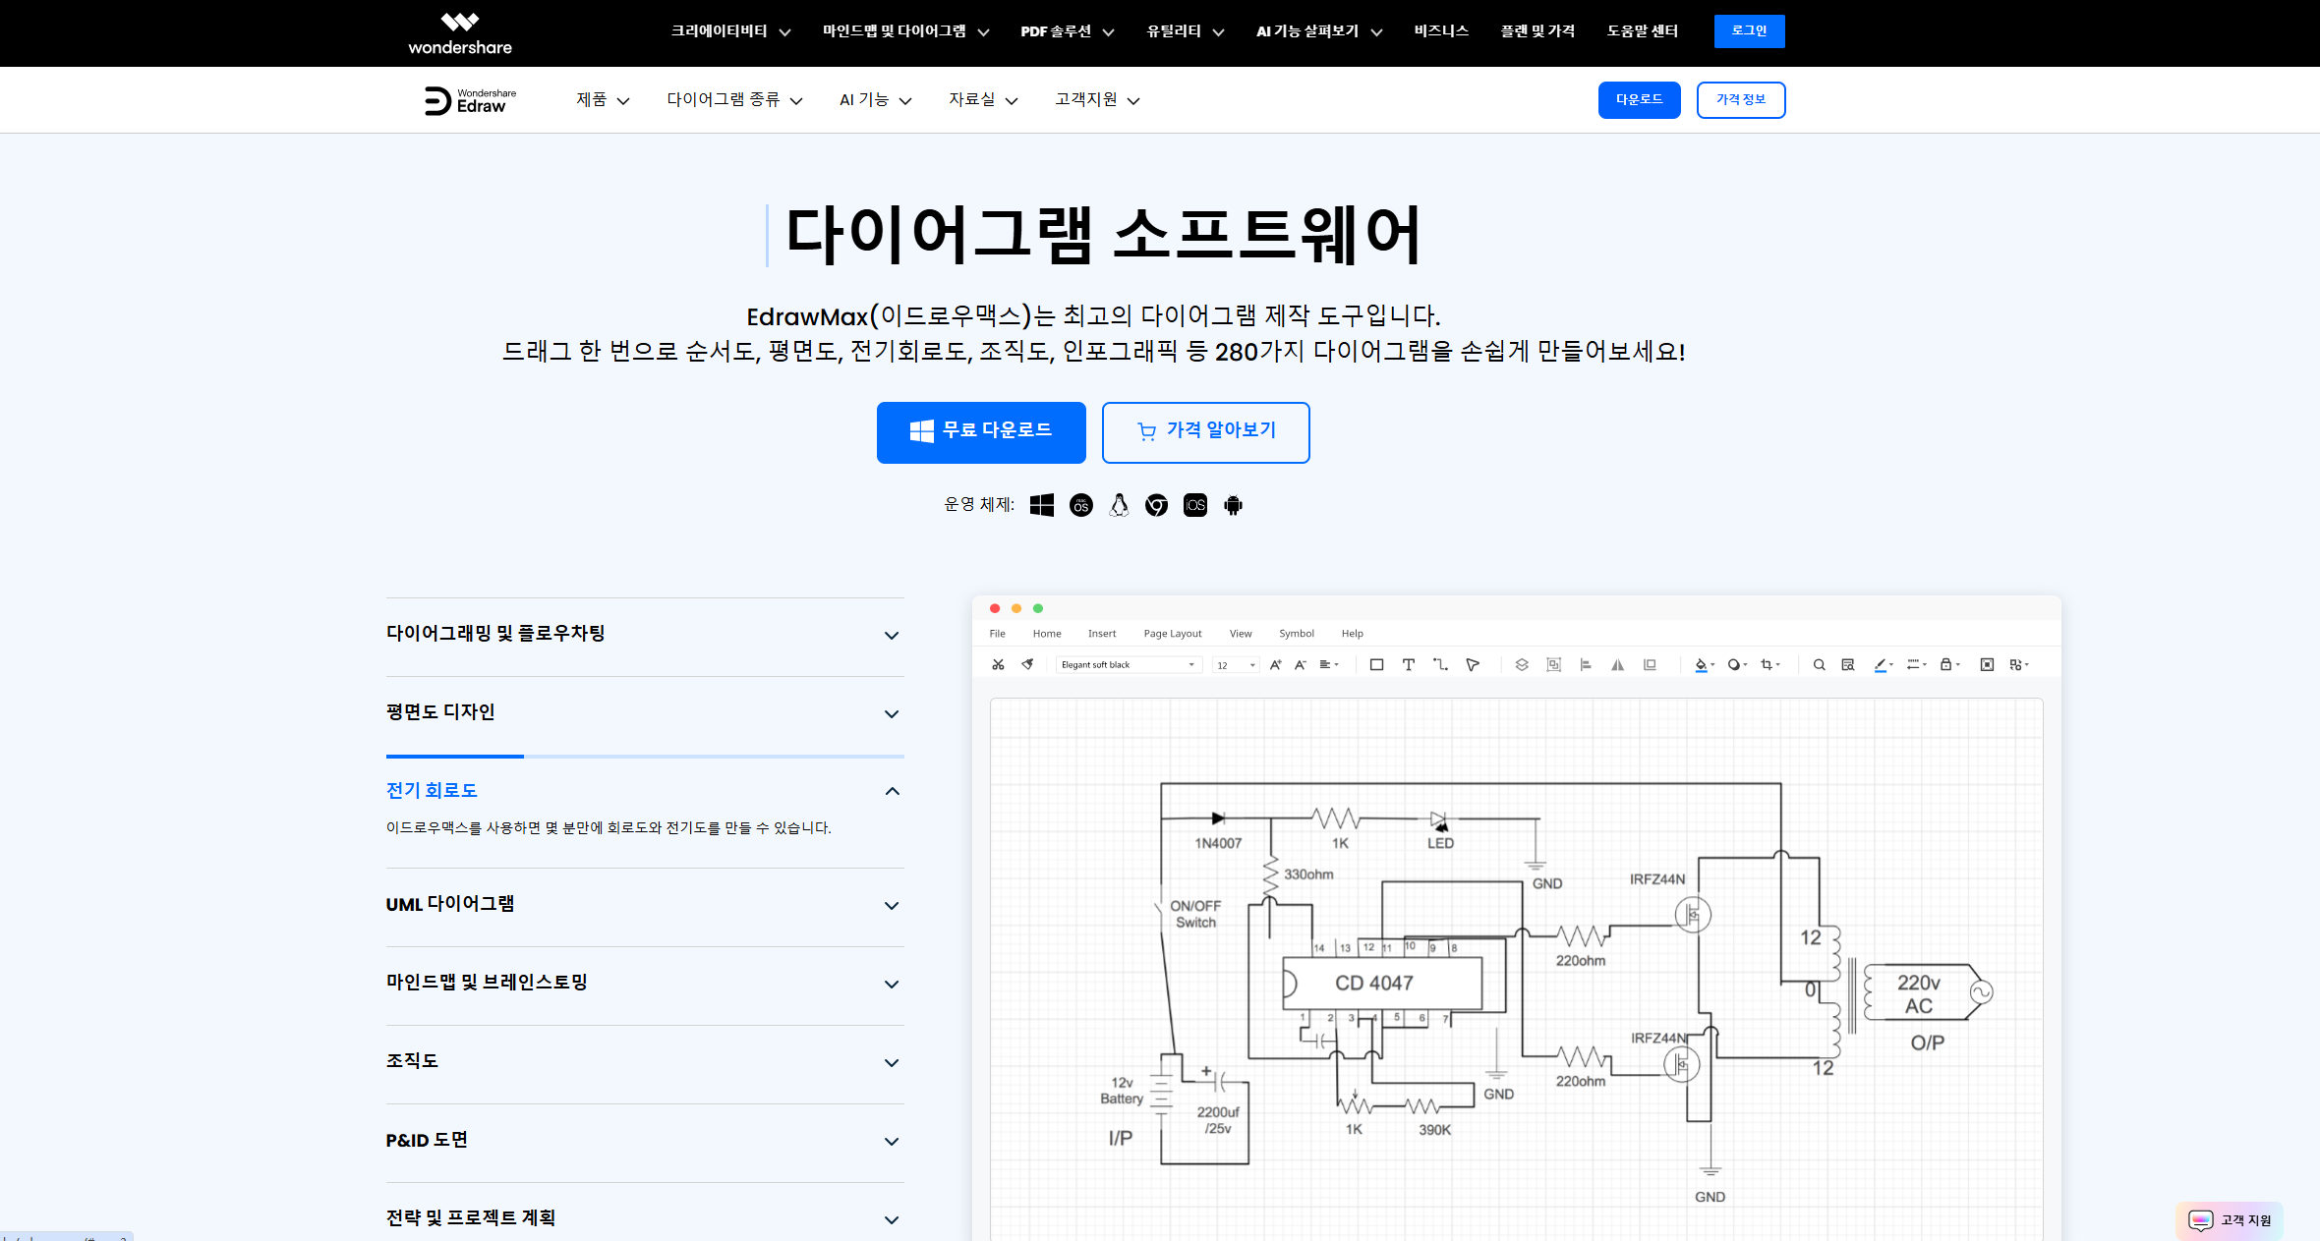Click the Linux penguin icon

pyautogui.click(x=1119, y=505)
